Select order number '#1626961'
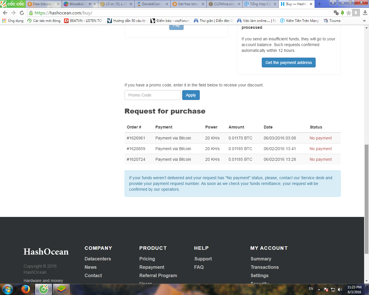 point(136,138)
